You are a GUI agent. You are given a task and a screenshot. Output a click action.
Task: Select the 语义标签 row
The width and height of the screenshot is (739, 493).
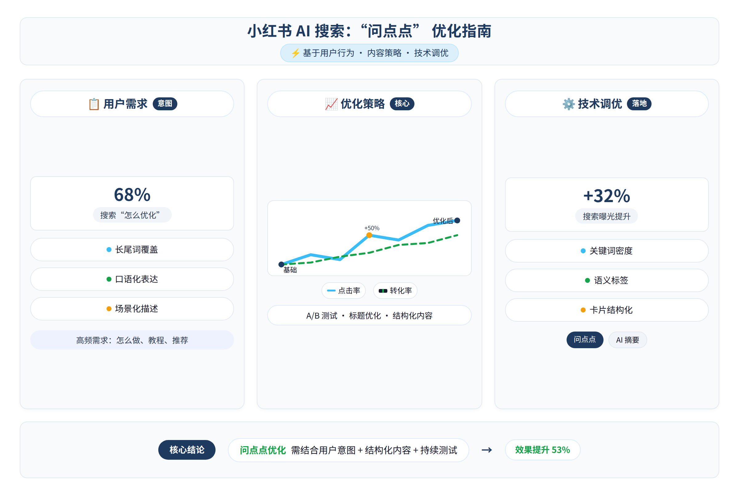[607, 280]
